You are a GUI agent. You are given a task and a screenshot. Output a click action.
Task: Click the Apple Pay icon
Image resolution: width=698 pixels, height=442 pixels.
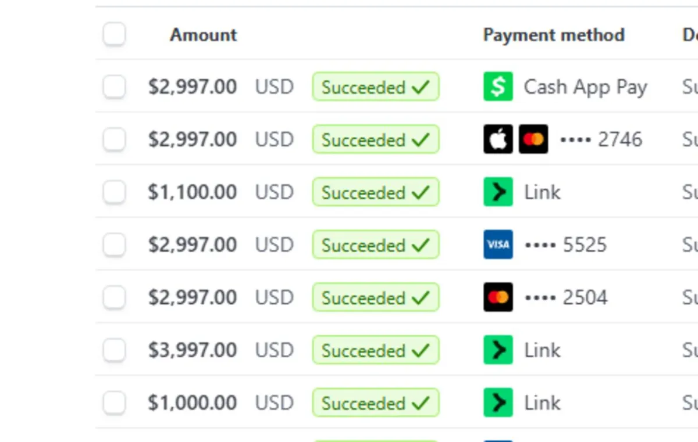(498, 139)
